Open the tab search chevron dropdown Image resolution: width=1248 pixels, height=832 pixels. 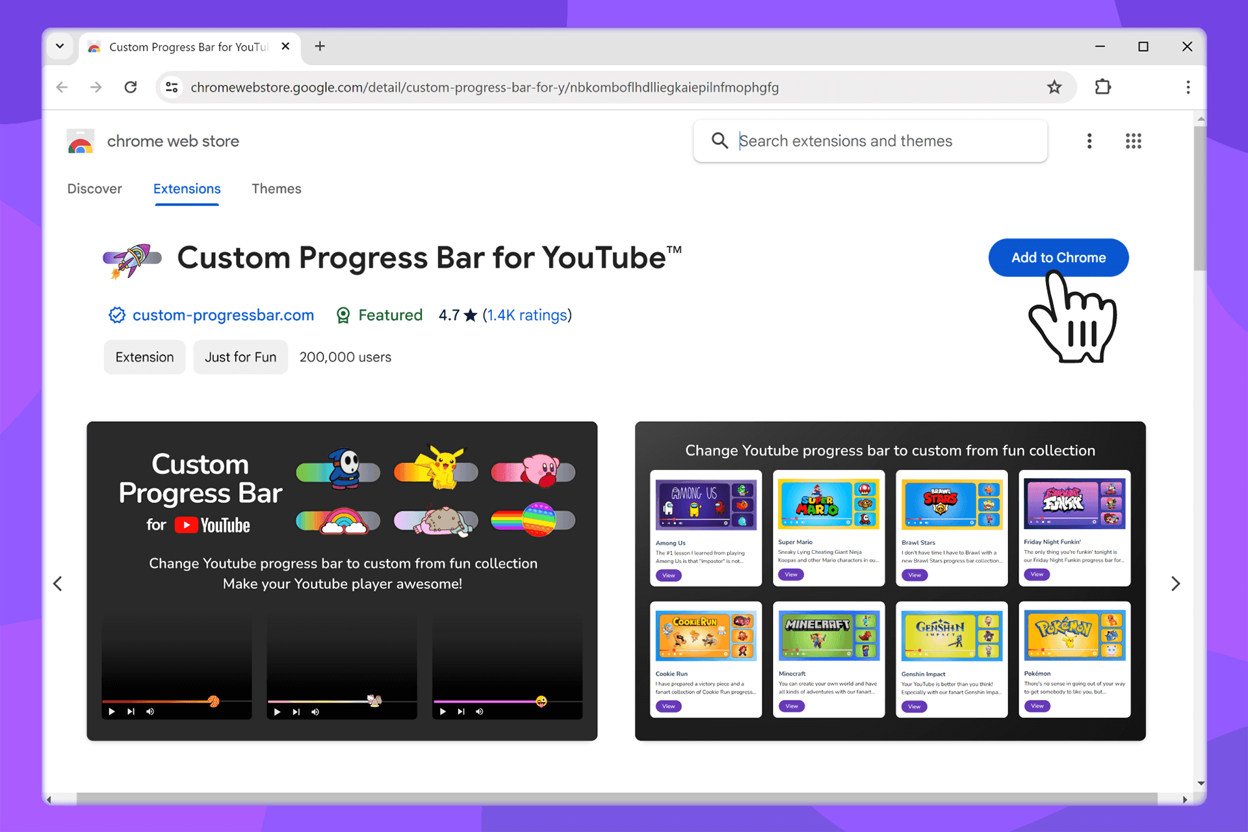click(x=60, y=46)
